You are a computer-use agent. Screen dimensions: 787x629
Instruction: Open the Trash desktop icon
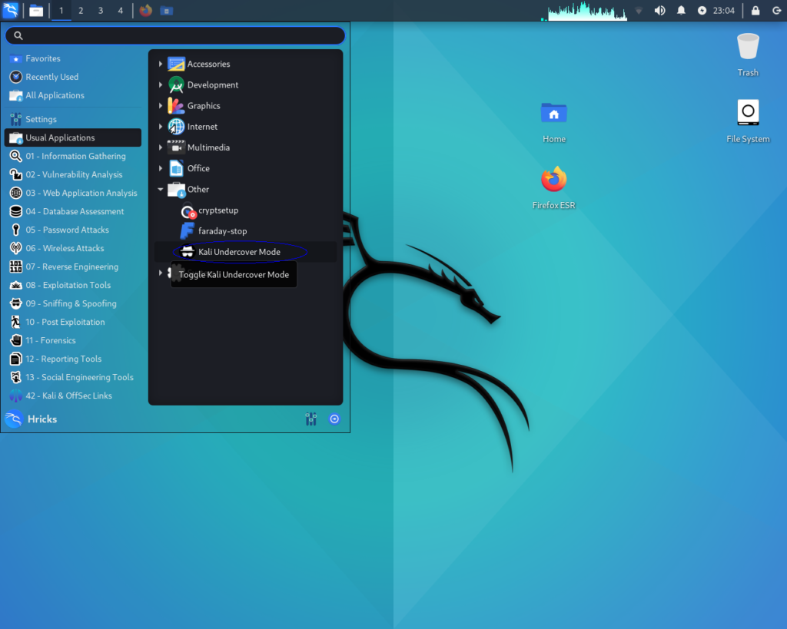click(x=748, y=55)
